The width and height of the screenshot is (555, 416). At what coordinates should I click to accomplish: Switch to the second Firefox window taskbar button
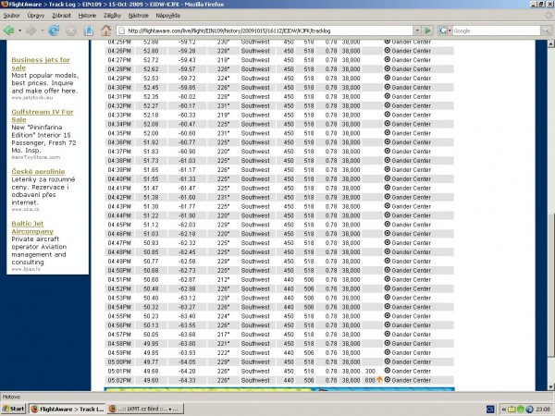coord(145,410)
